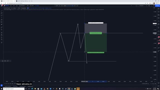Select the brush/pattern drawing tool
The width and height of the screenshot is (160, 90).
[2, 15]
